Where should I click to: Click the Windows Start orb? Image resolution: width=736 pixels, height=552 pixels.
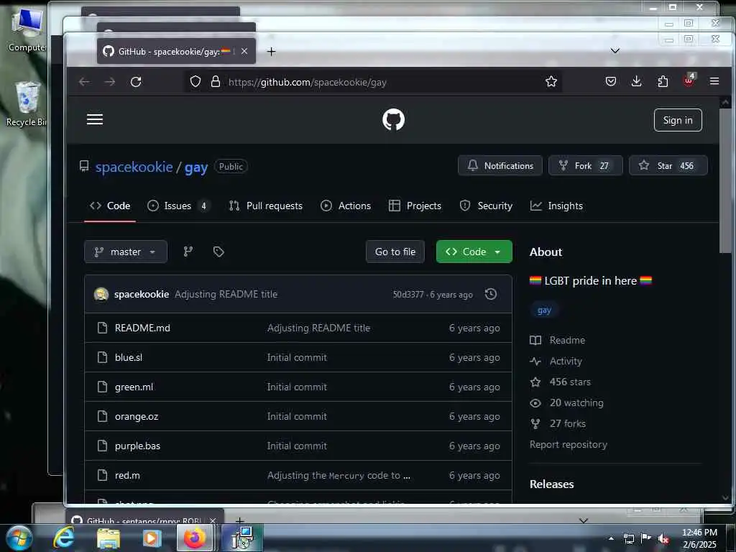pos(19,538)
